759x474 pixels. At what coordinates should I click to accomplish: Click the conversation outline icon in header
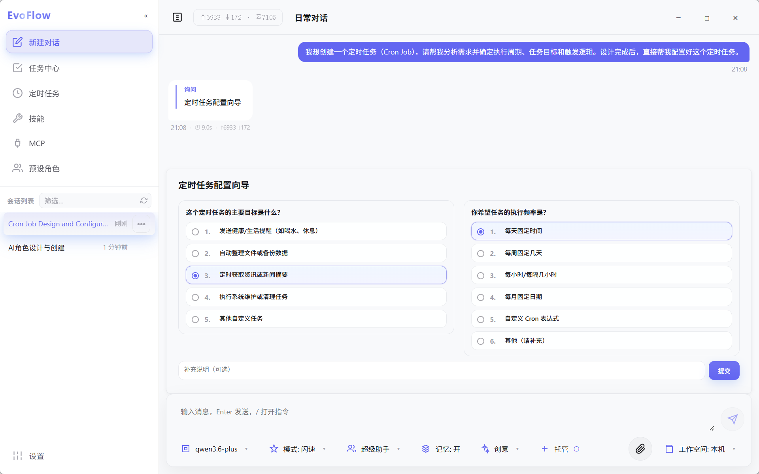coord(177,17)
